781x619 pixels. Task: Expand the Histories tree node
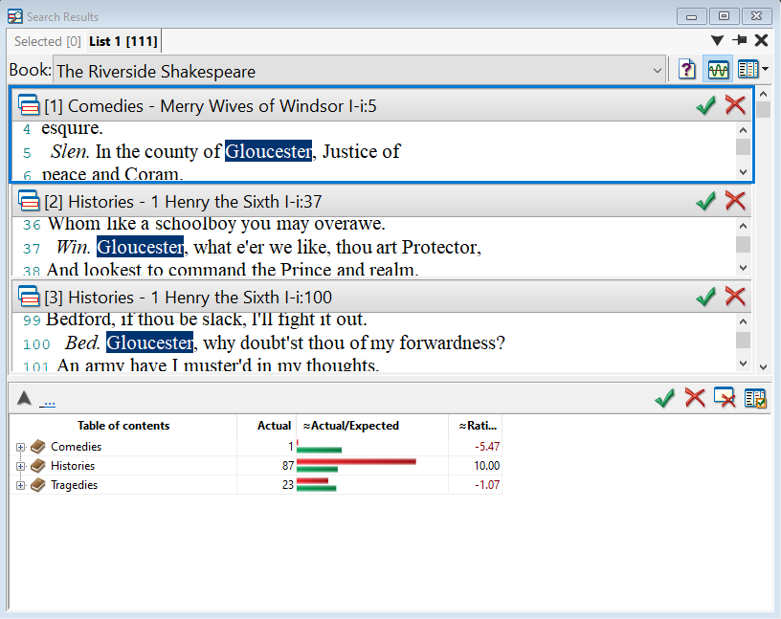pyautogui.click(x=21, y=466)
